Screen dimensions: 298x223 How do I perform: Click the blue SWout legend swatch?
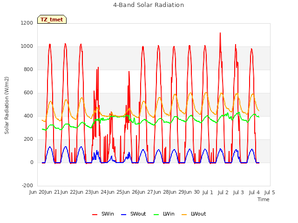tap(123, 215)
